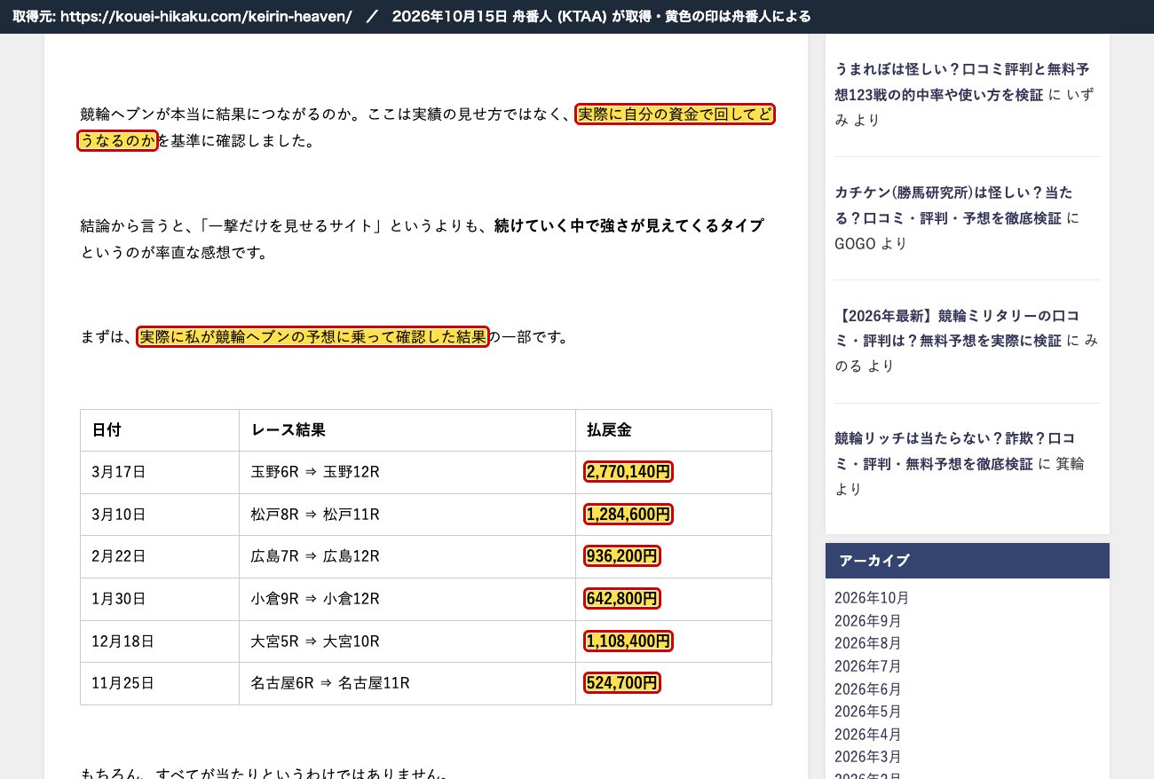
Task: Click highlighted text 実際に私が競輪ヘブンの予想に乗って確認した結果
Action: coord(312,337)
